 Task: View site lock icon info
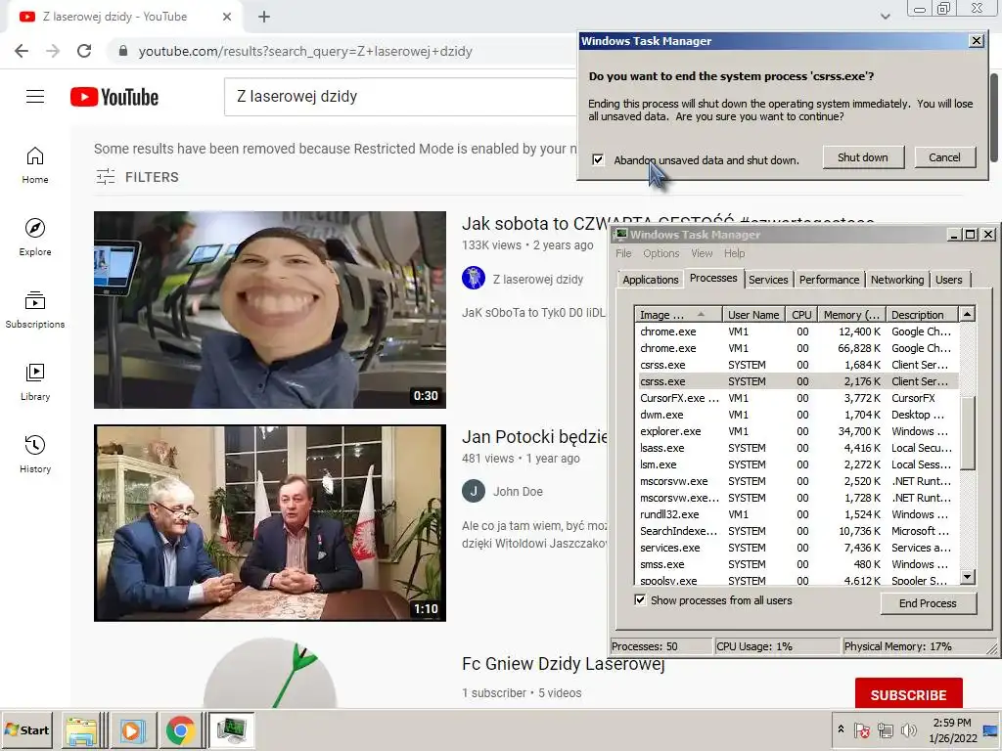(x=123, y=51)
